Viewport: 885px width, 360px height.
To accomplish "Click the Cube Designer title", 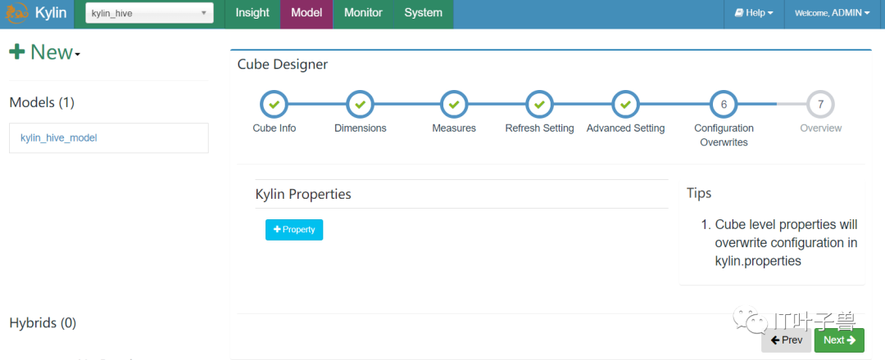I will coord(282,65).
